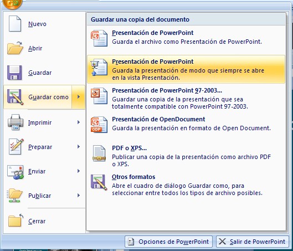Viewport: 293px width, 251px height.
Task: Select the highlighted slideshow Presentación de PowerPoint option
Action: [x=186, y=69]
